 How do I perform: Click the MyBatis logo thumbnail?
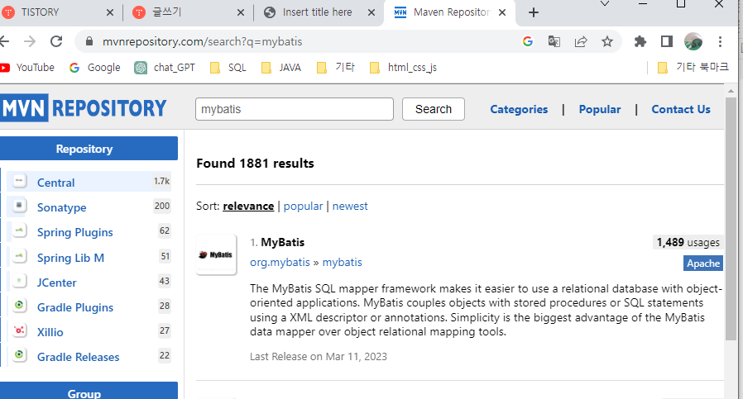point(217,254)
